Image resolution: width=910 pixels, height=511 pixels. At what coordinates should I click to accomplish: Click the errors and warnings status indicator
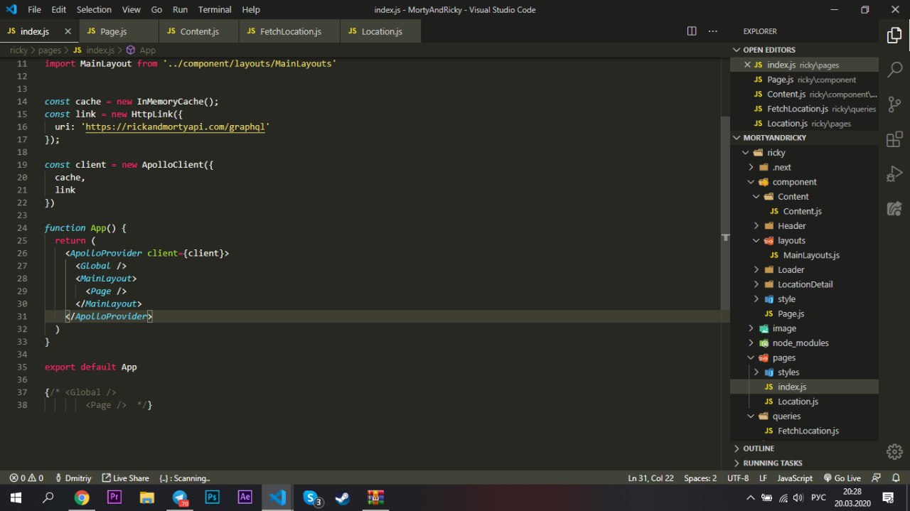pyautogui.click(x=26, y=478)
